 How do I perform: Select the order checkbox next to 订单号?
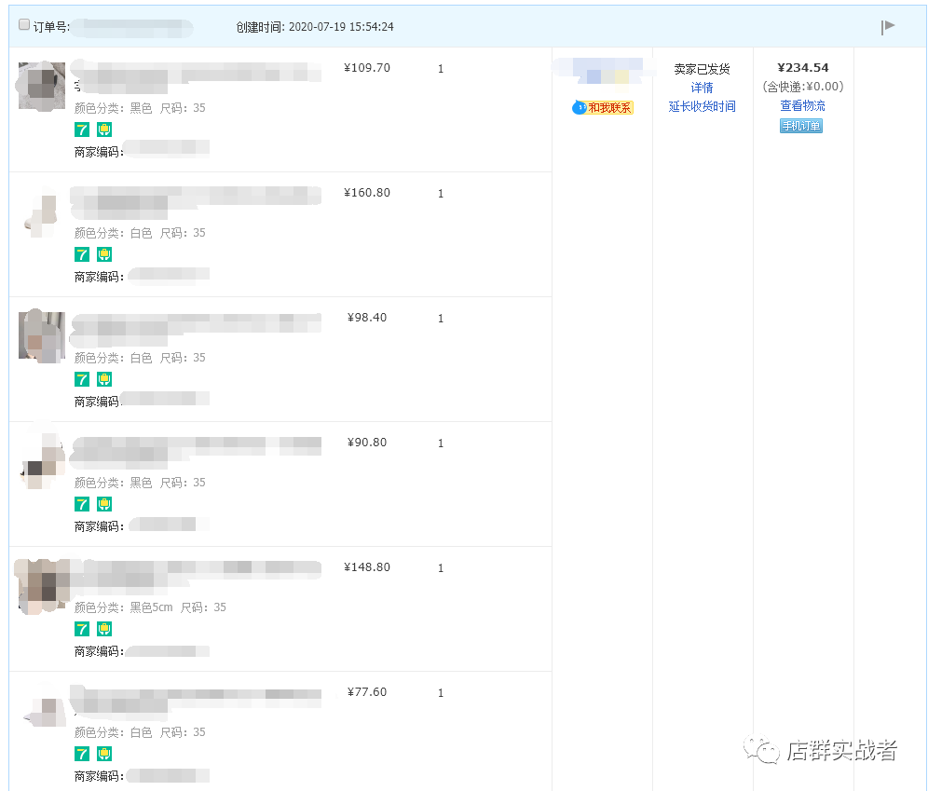coord(23,24)
